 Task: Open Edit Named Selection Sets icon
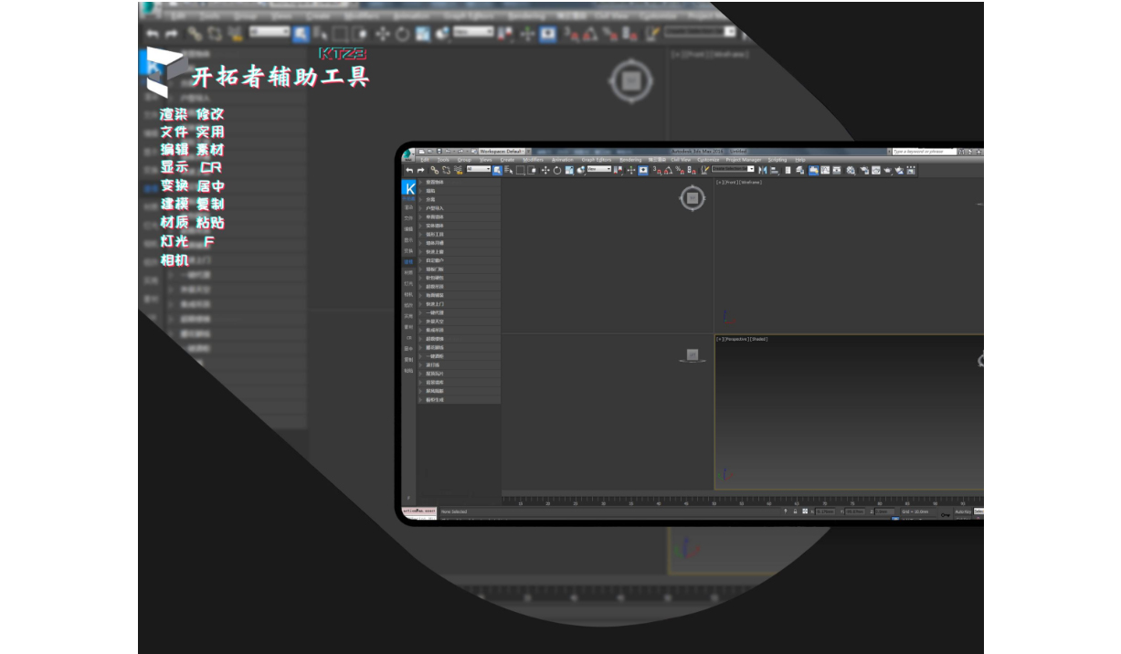(x=704, y=170)
